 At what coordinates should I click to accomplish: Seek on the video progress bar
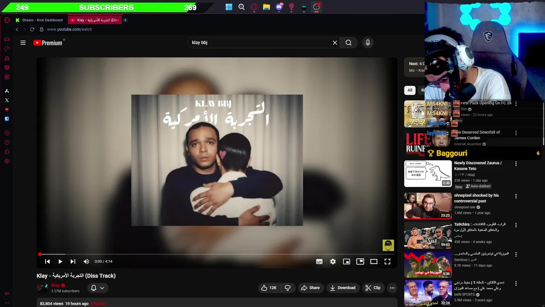click(217, 254)
